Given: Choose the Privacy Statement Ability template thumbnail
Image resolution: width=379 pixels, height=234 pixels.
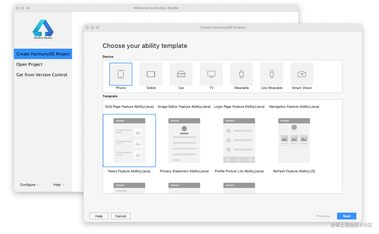Looking at the screenshot, I should 184,141.
